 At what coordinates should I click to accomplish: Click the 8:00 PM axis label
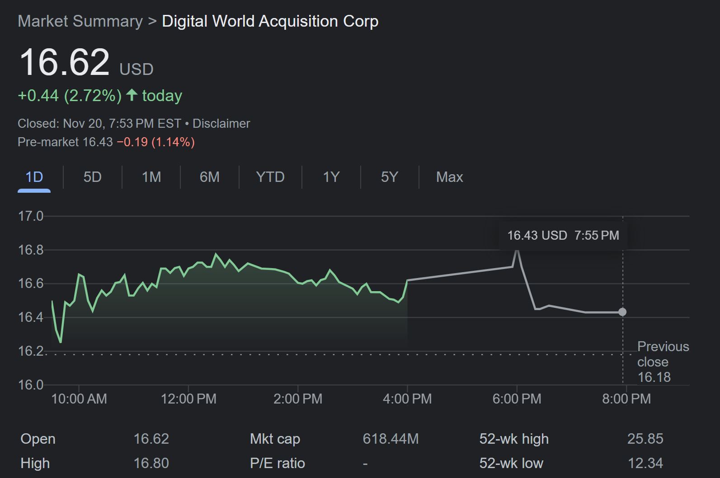click(x=626, y=399)
